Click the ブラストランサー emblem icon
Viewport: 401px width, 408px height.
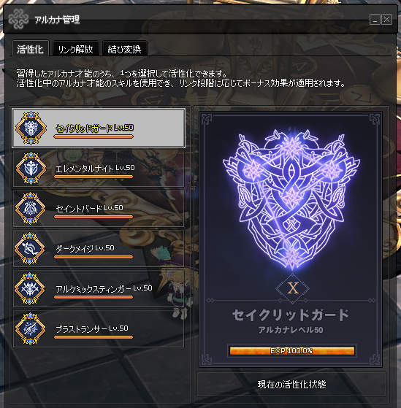(x=31, y=329)
